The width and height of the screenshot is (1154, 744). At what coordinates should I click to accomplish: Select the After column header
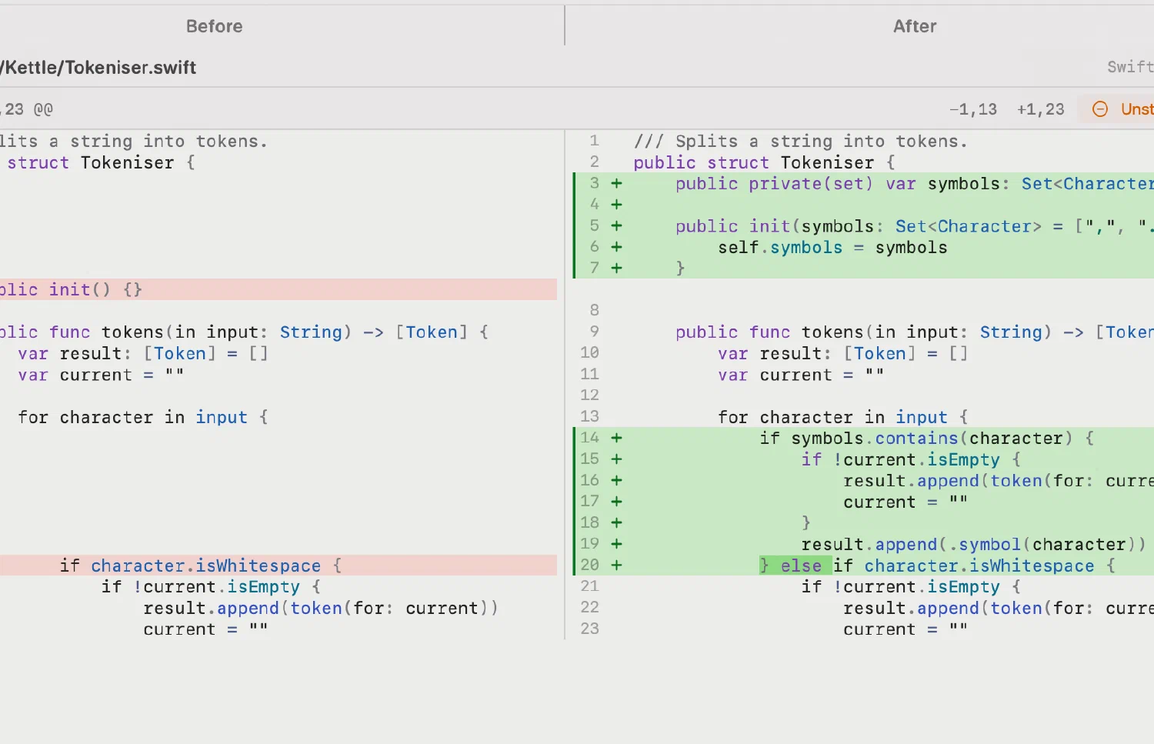click(915, 26)
